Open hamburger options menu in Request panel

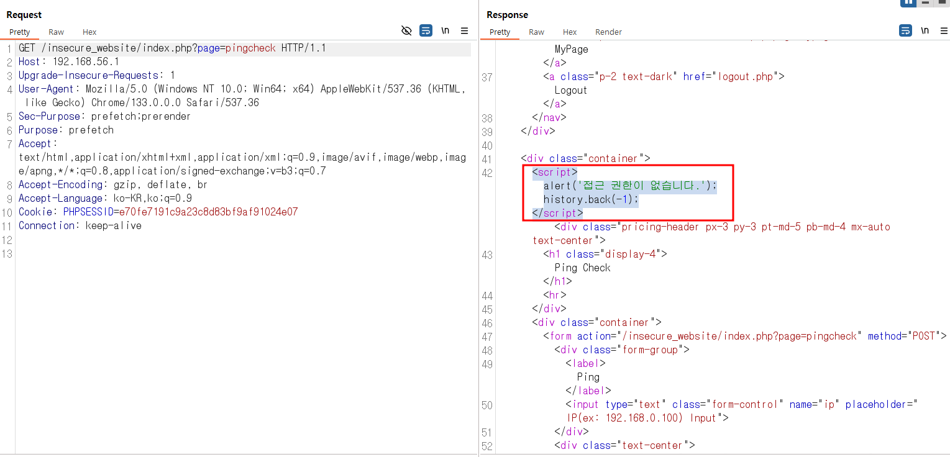[x=464, y=30]
